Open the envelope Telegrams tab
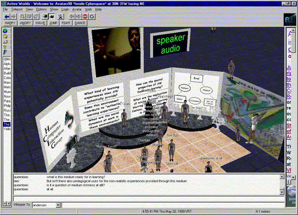 [5, 42]
